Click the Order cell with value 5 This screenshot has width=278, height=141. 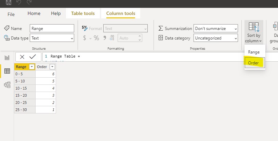click(45, 81)
